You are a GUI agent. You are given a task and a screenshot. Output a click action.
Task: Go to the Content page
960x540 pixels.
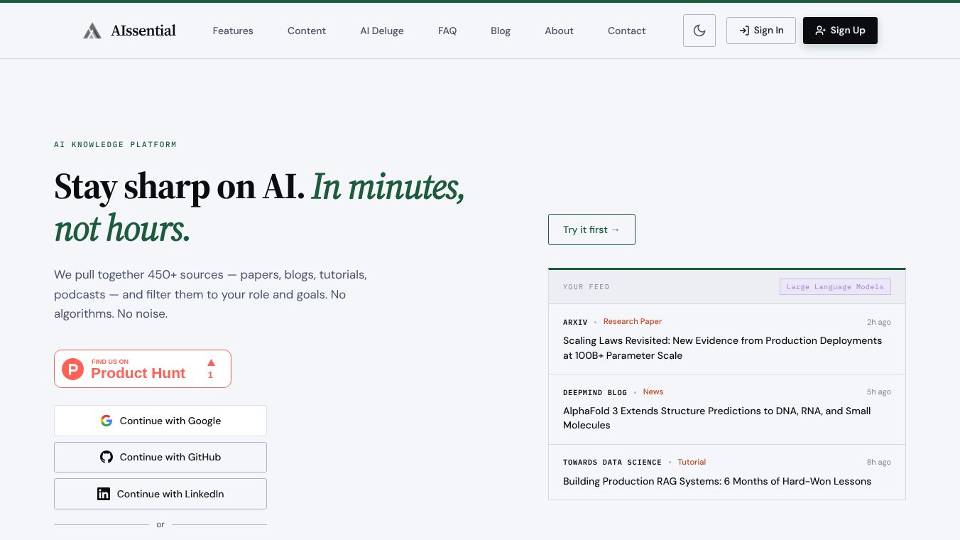pos(307,31)
